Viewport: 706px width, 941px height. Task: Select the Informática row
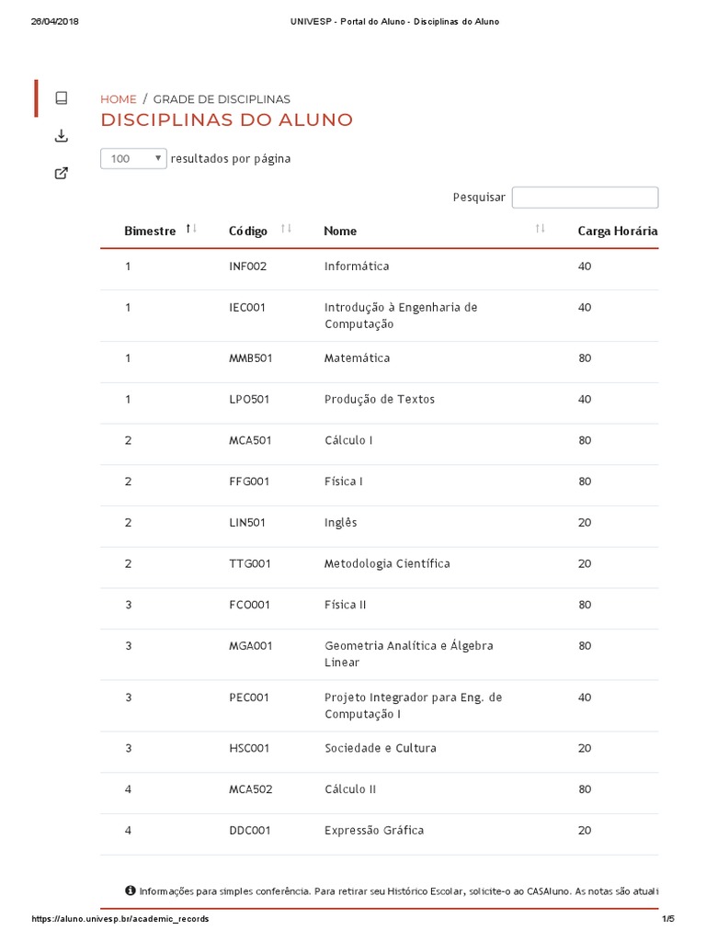pos(357,266)
